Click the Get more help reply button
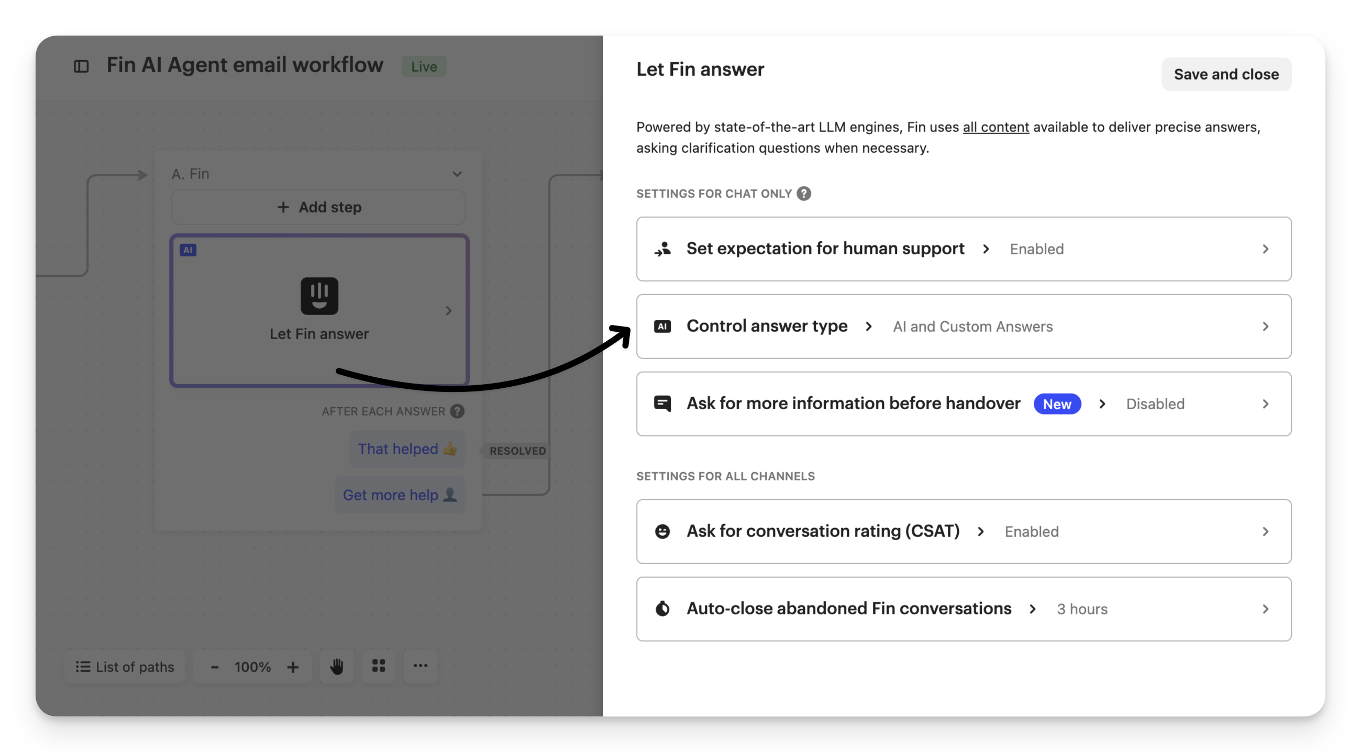The image size is (1361, 752). pyautogui.click(x=400, y=495)
